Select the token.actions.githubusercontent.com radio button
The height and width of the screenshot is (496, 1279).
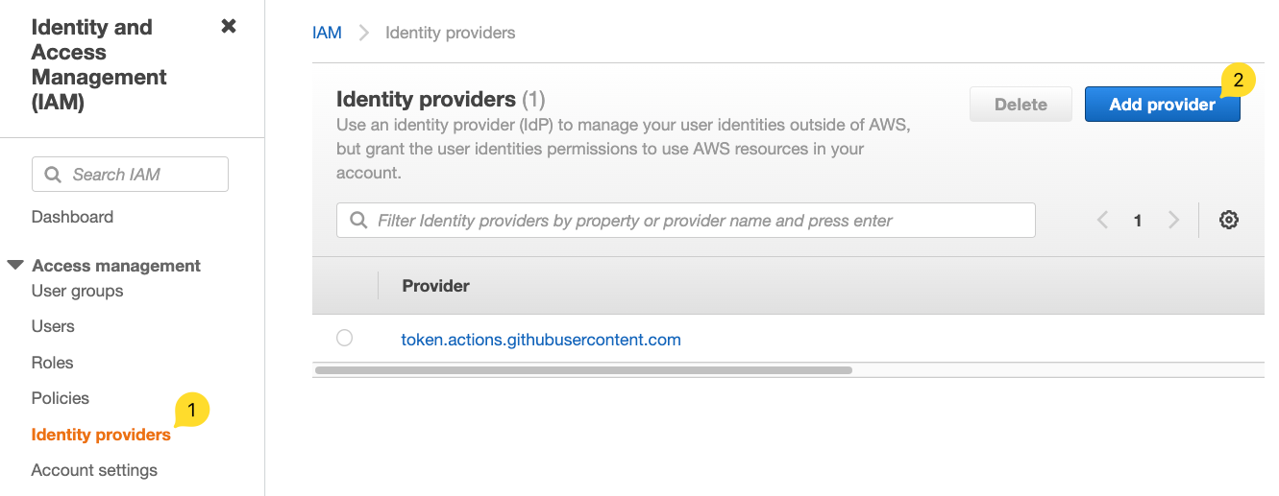click(x=345, y=338)
